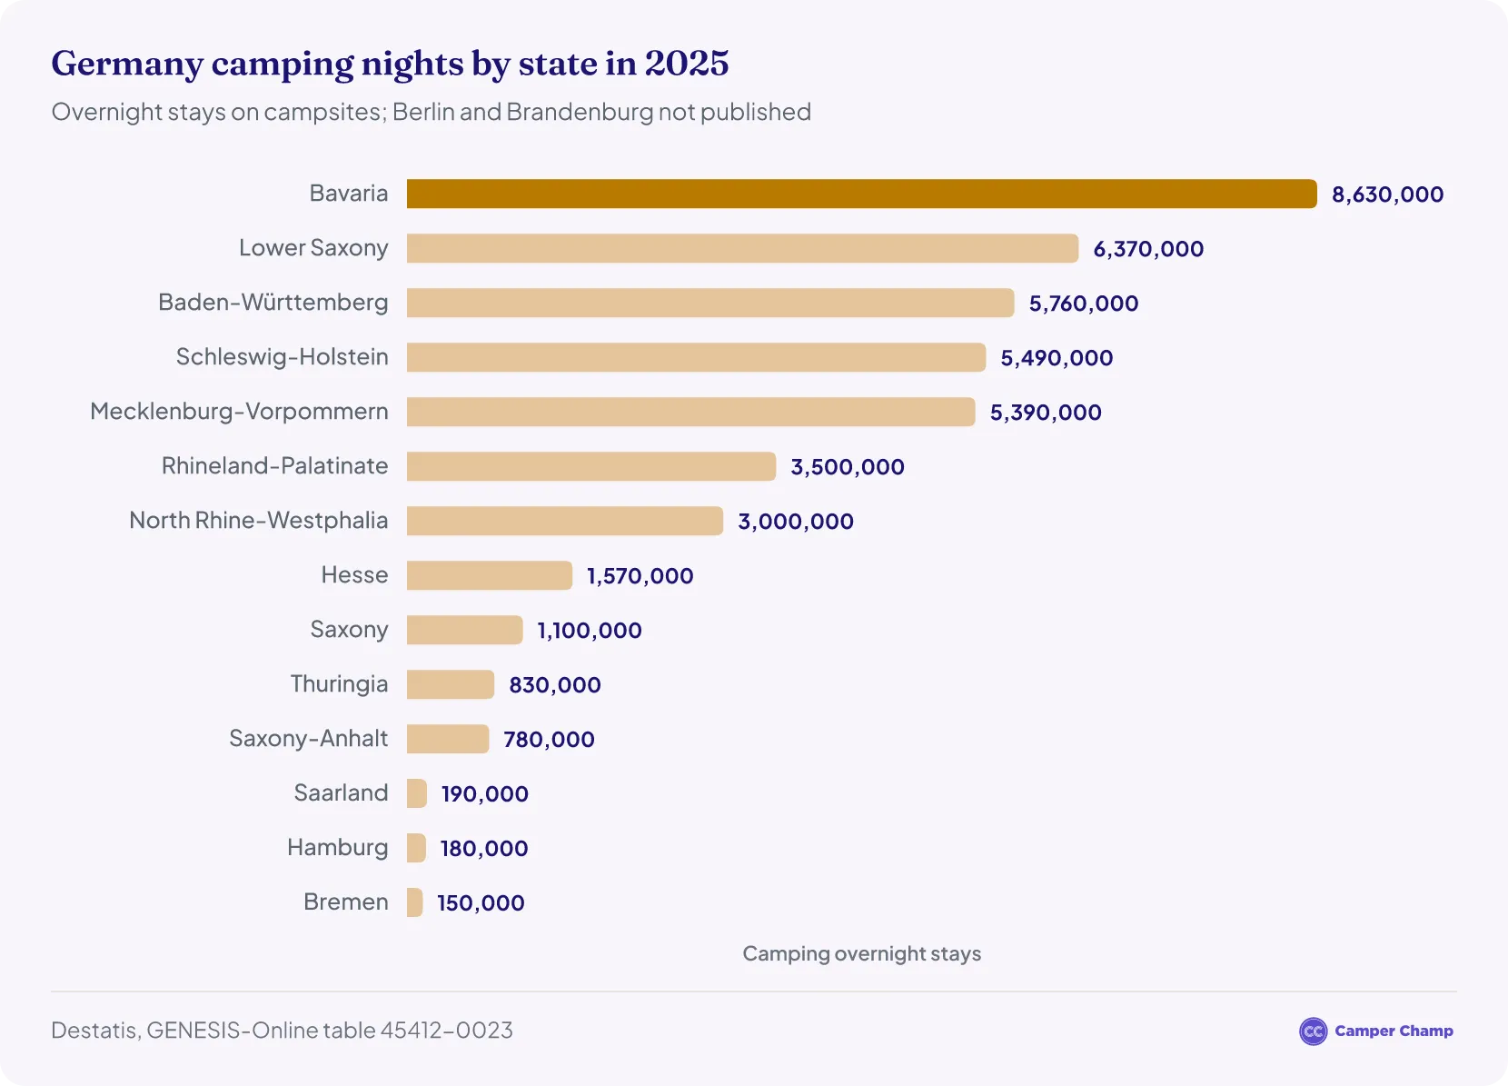1508x1086 pixels.
Task: Click the value 830,000
Action: click(555, 685)
